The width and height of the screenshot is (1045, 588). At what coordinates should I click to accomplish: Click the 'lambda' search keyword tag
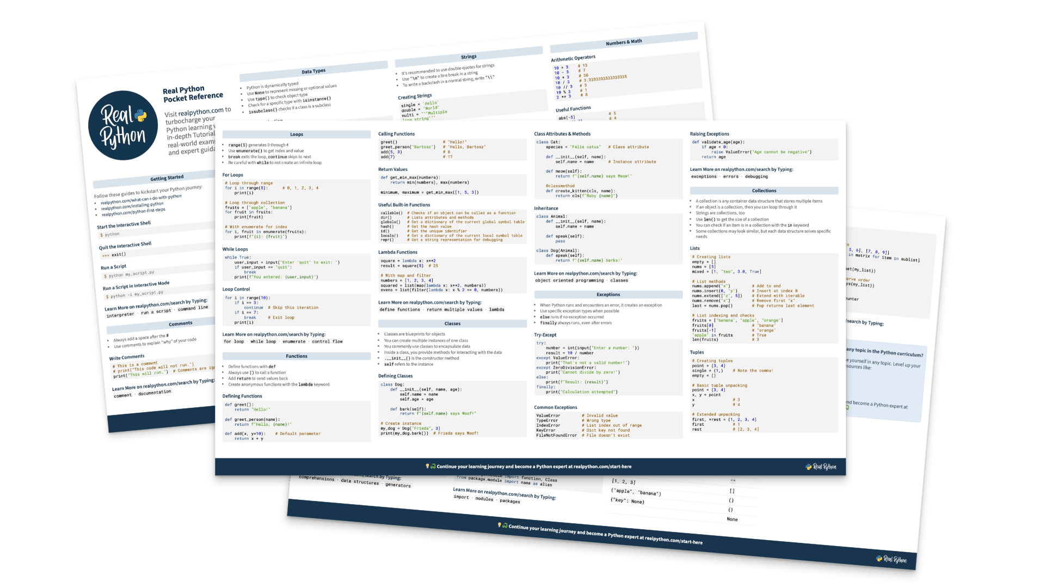[x=496, y=309]
